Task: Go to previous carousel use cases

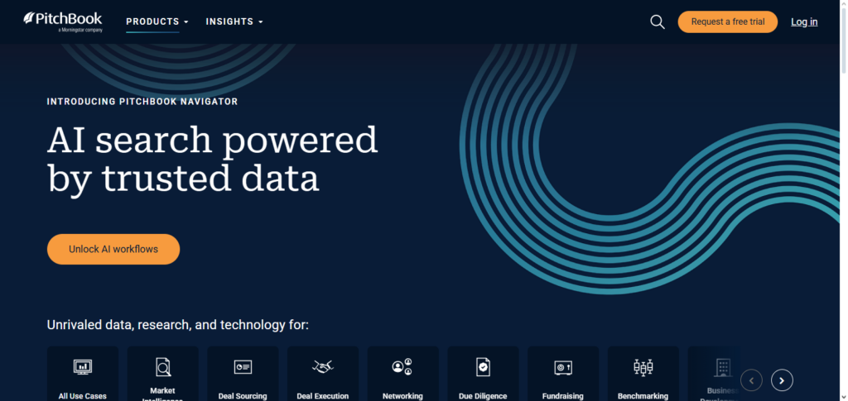Action: point(751,380)
